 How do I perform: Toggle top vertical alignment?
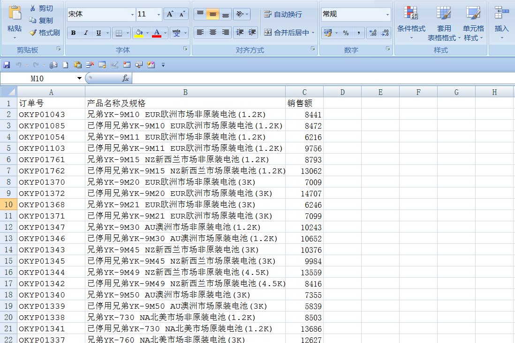[200, 14]
